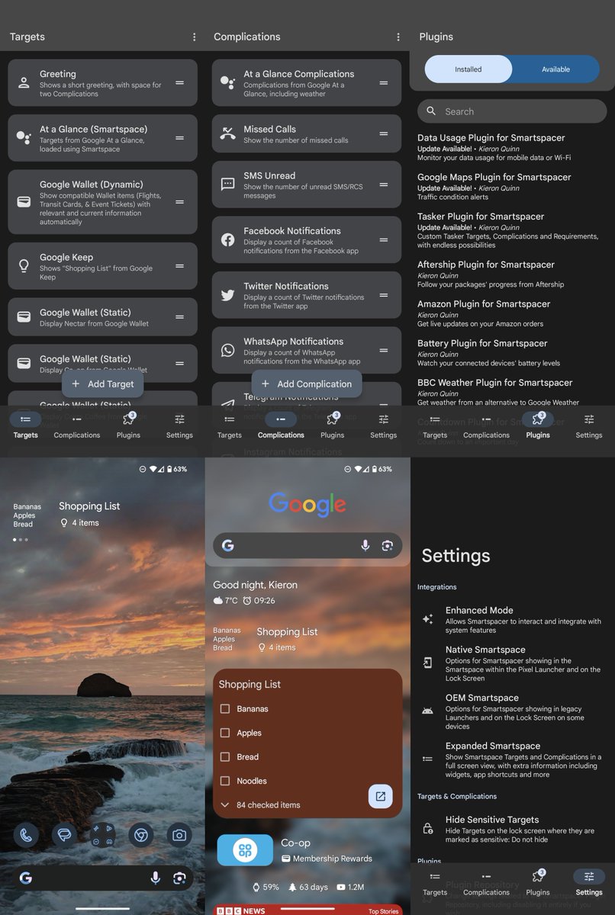Switch the plugin list to Available

tap(555, 69)
